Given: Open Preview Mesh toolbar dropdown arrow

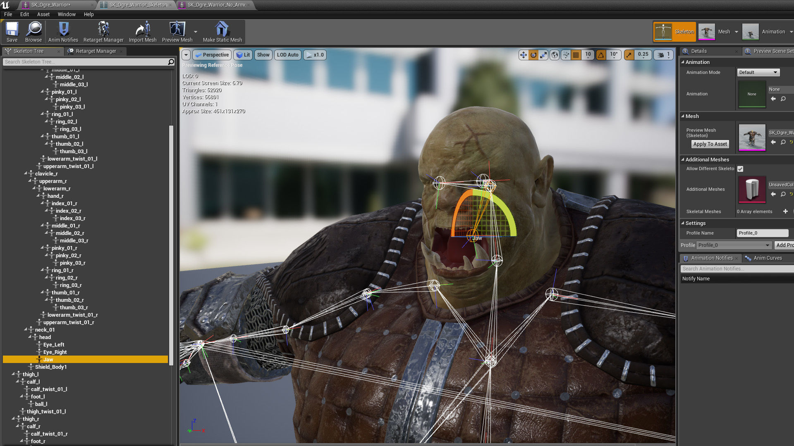Looking at the screenshot, I should click(196, 32).
